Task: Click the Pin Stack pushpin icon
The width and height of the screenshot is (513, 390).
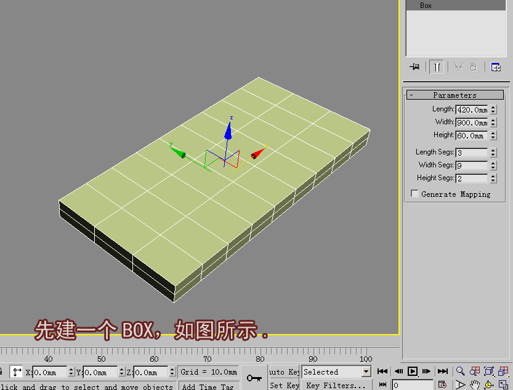Action: point(414,66)
